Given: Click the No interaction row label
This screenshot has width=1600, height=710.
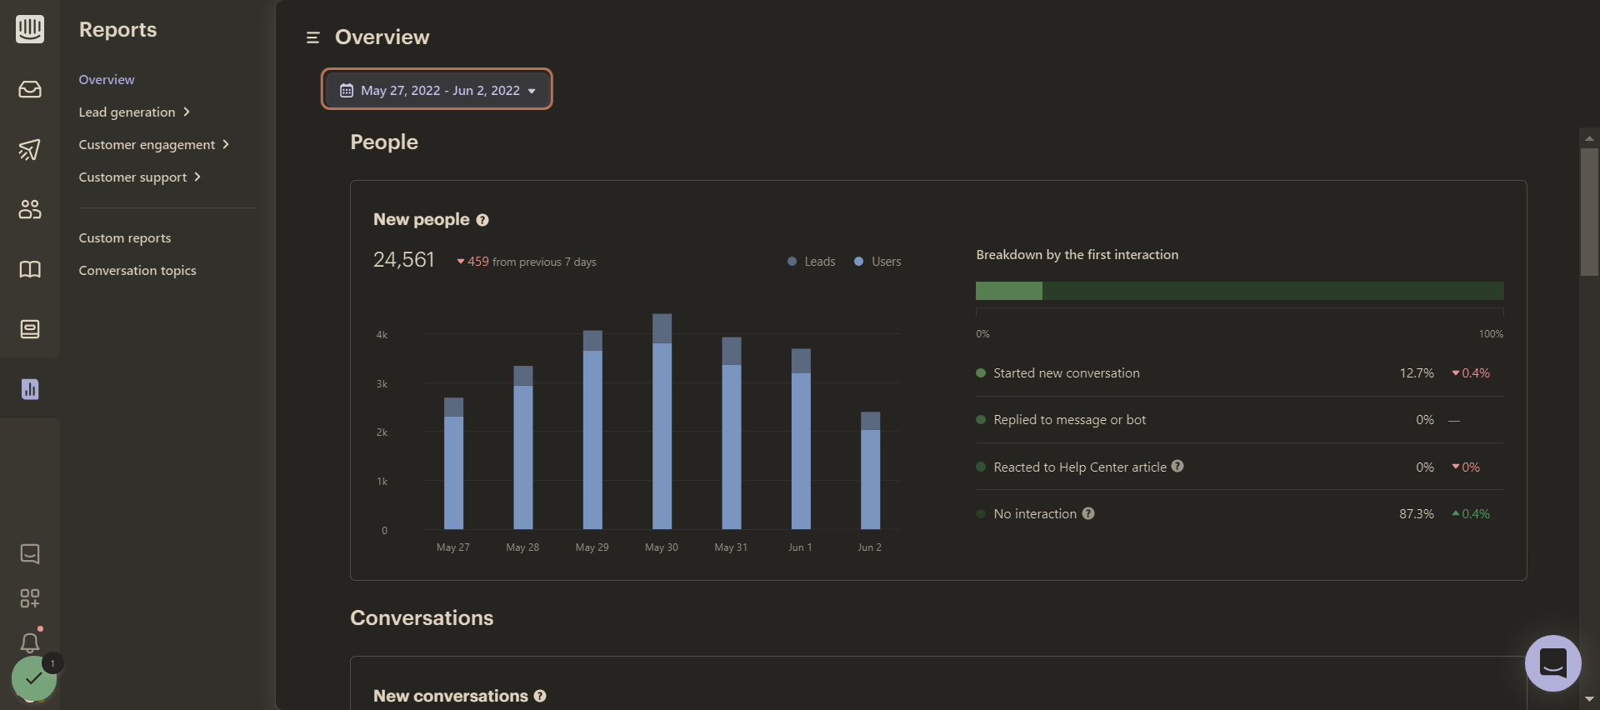Looking at the screenshot, I should point(1035,513).
